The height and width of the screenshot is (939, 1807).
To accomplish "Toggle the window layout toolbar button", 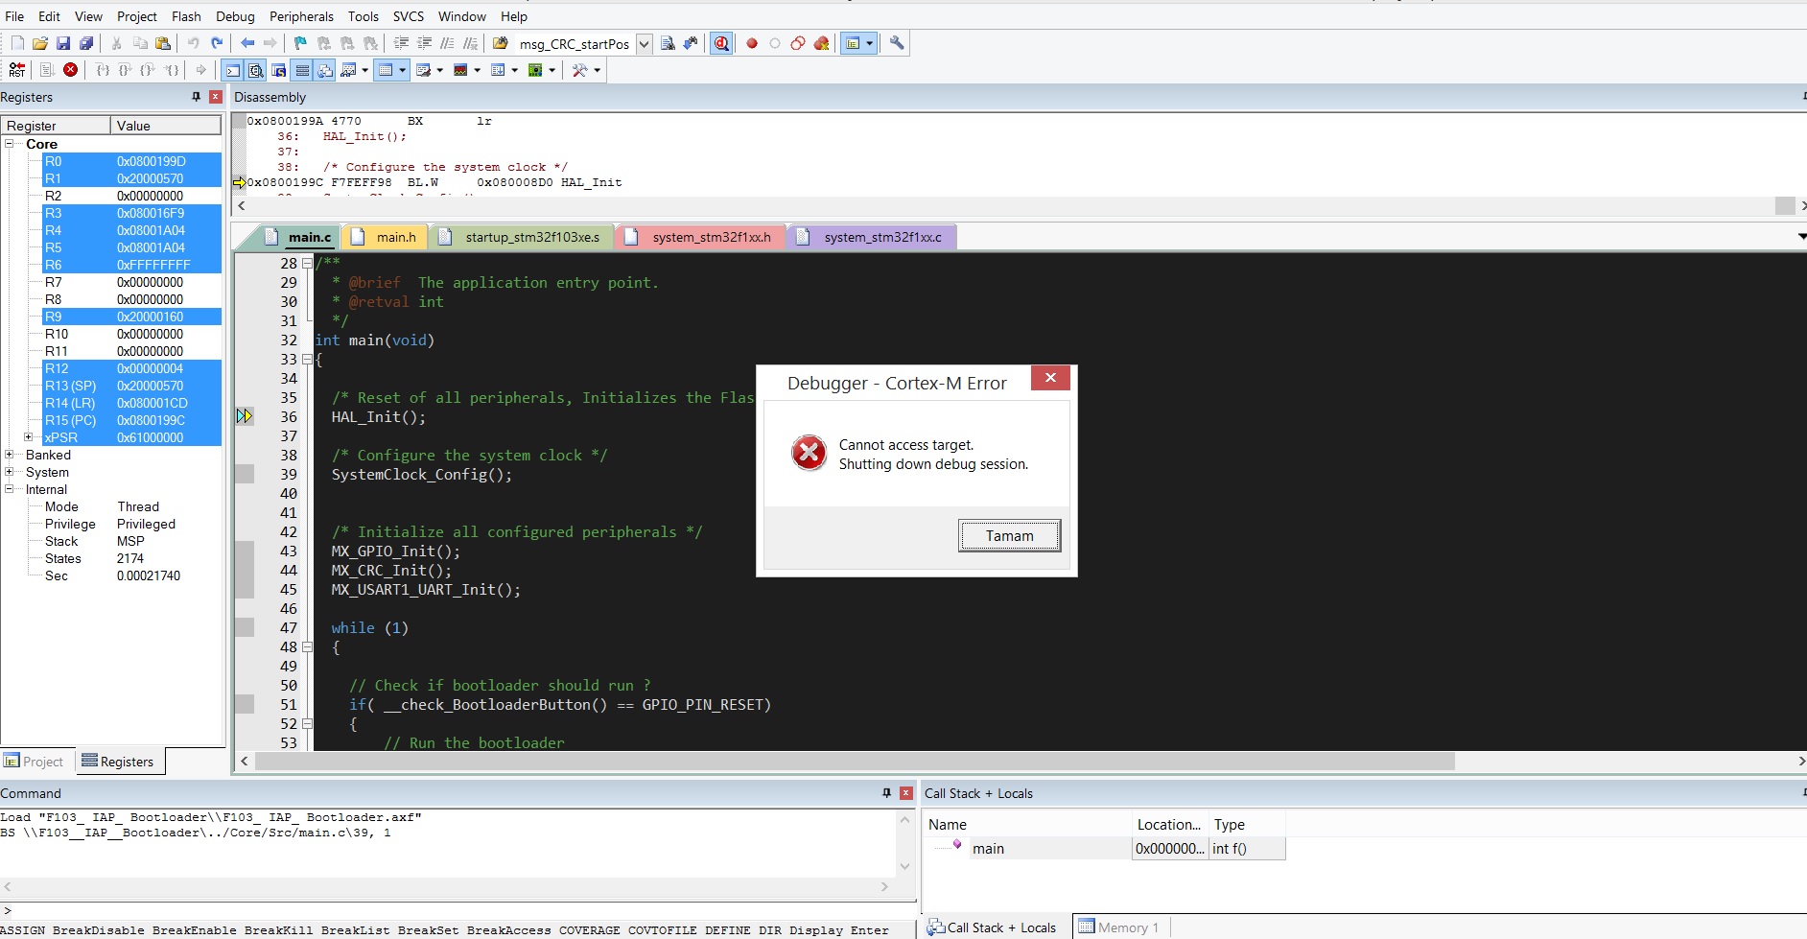I will (852, 43).
